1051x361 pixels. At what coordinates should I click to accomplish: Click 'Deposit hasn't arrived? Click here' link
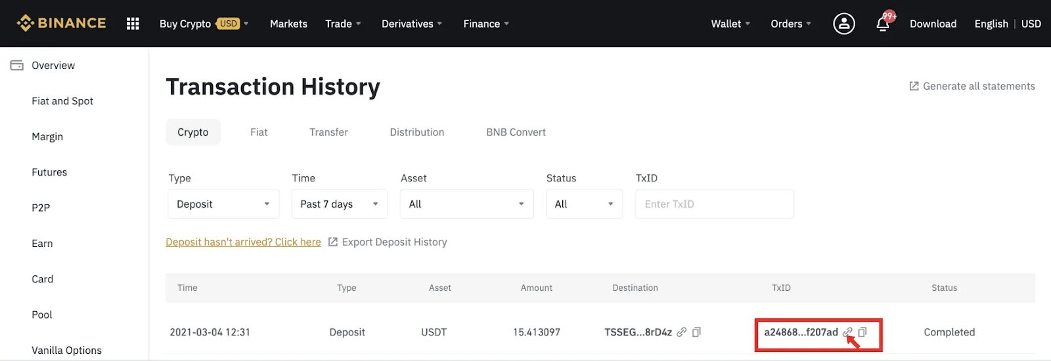[x=243, y=242]
